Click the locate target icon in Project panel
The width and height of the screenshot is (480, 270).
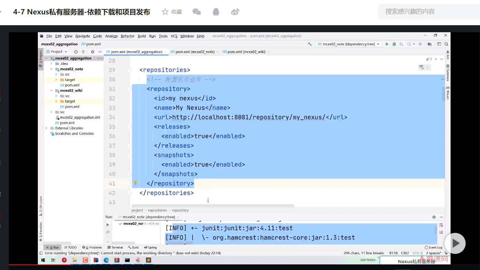(76, 51)
